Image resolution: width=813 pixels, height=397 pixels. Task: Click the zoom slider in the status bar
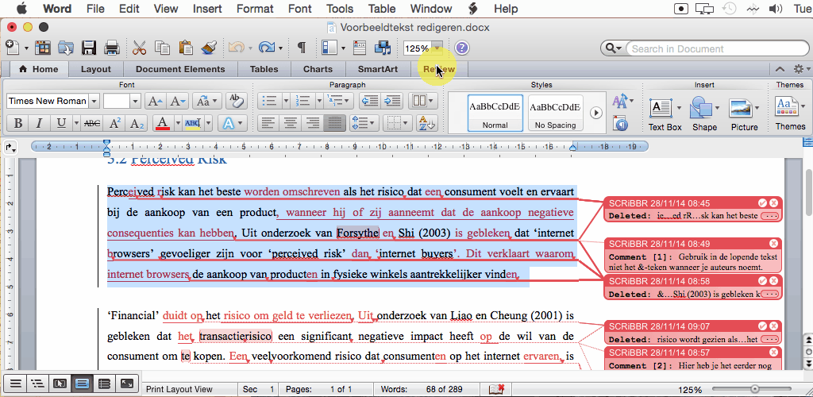[756, 389]
